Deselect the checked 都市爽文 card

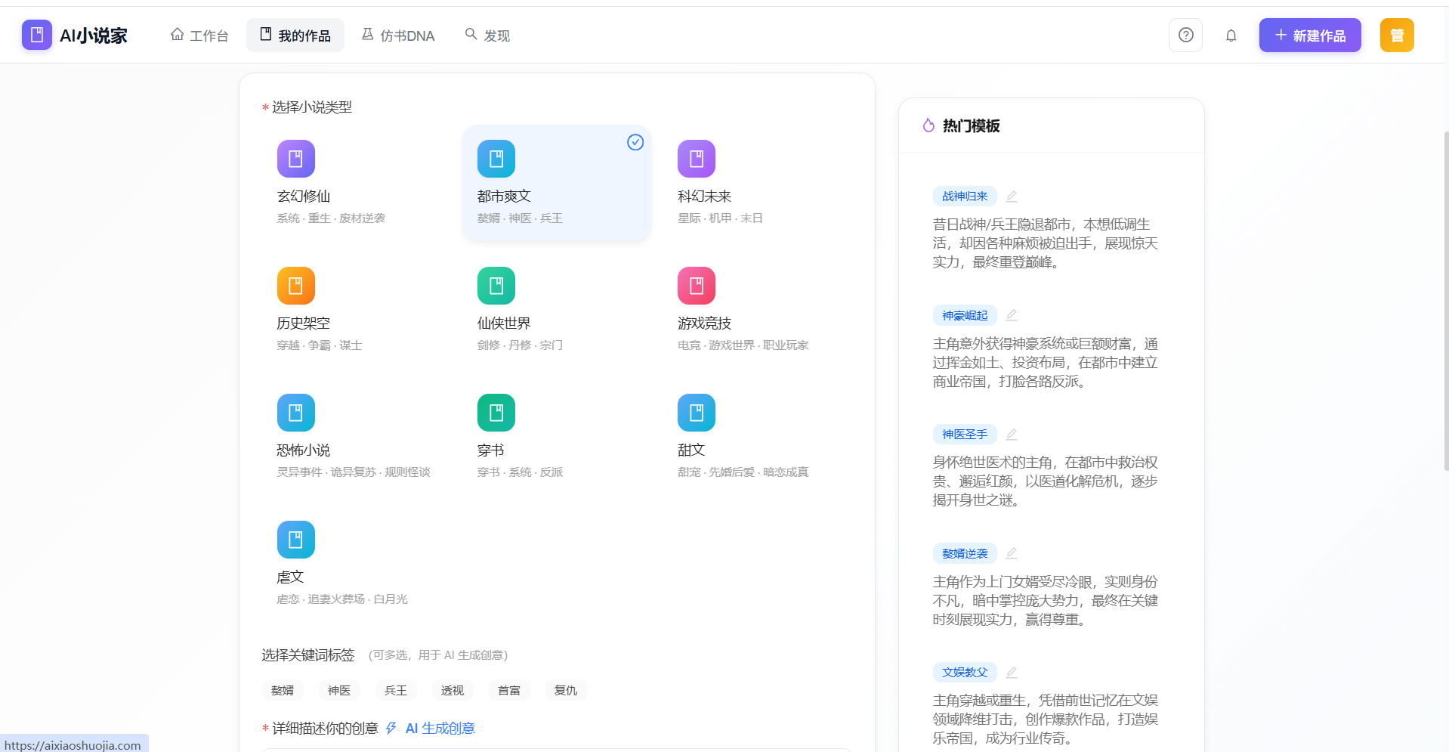(x=556, y=183)
